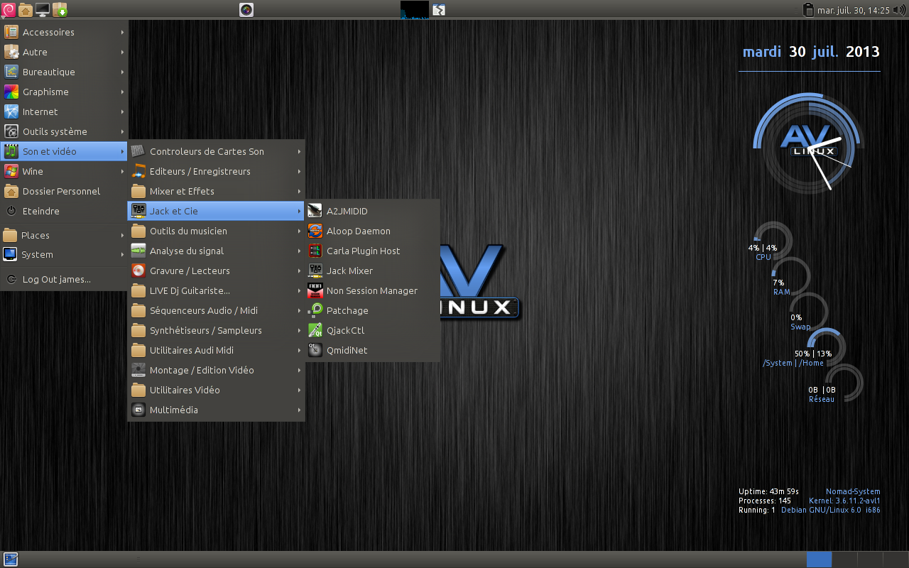Expand Analyse du signal submenu
The height and width of the screenshot is (568, 909).
click(x=216, y=251)
